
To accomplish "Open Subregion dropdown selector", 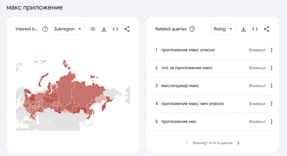I will pos(68,29).
